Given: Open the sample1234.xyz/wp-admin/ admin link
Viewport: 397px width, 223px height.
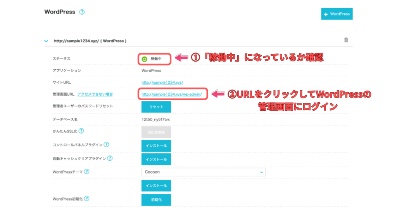Looking at the screenshot, I should coord(171,94).
